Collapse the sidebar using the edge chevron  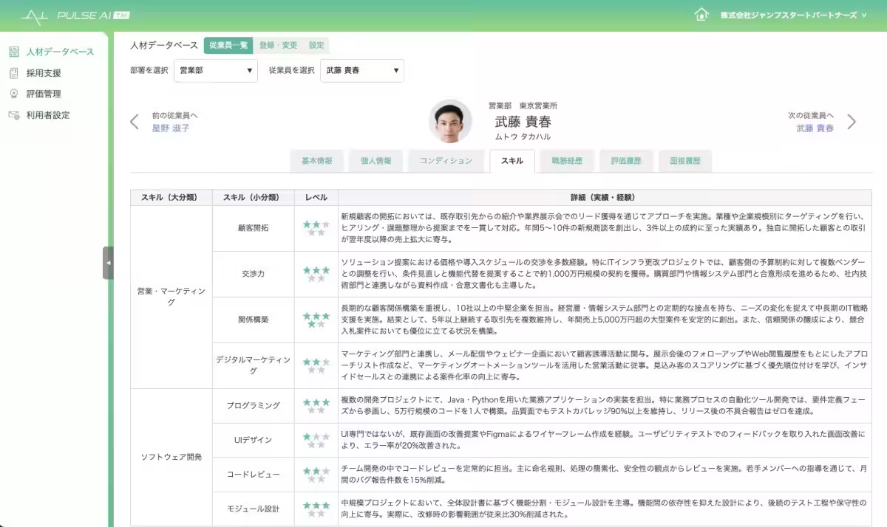[x=109, y=263]
